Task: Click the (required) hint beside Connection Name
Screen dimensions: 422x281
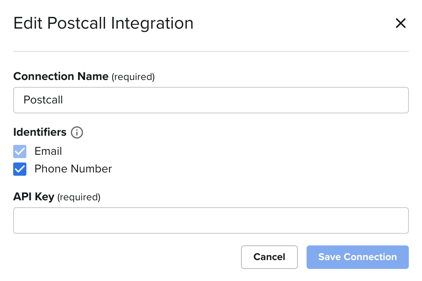Action: [x=133, y=77]
